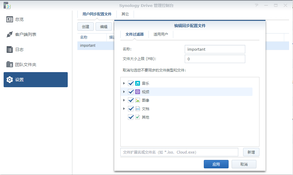The height and width of the screenshot is (175, 293).
Task: Uncheck the 文档 (Document) checkbox
Action: coord(131,109)
